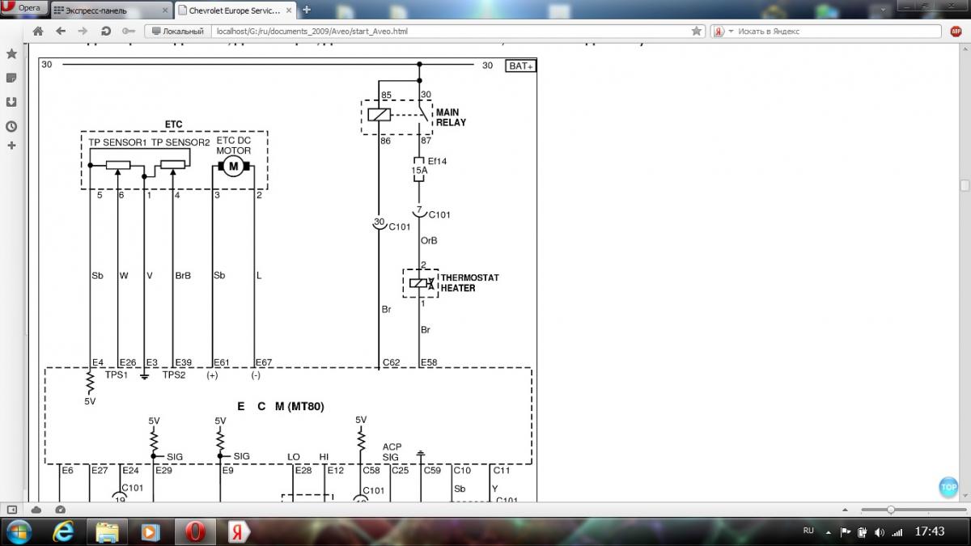Navigate back to previous page
The image size is (971, 546).
(x=61, y=31)
